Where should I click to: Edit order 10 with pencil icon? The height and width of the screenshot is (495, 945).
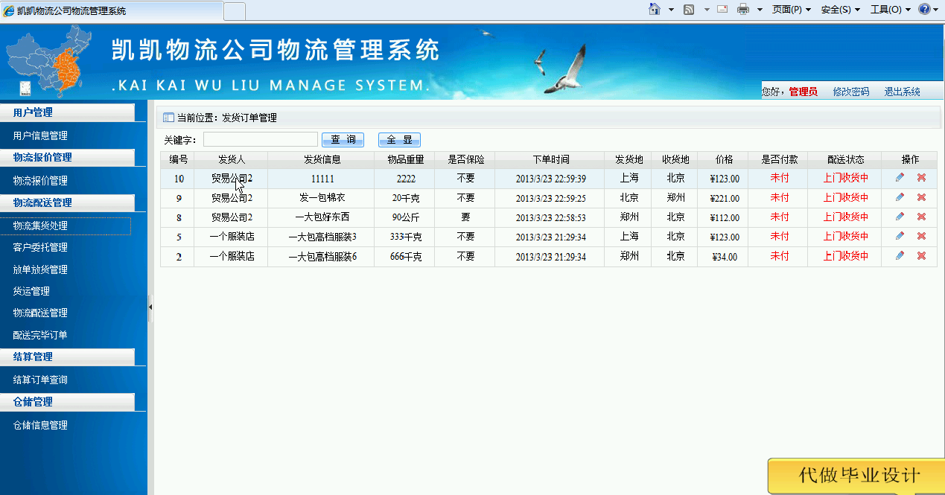click(900, 177)
